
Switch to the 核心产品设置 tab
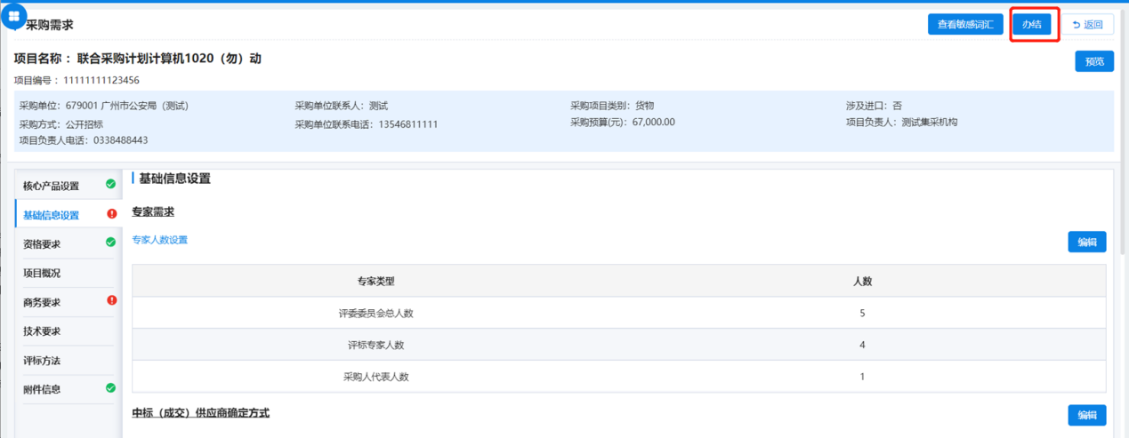[x=52, y=186]
